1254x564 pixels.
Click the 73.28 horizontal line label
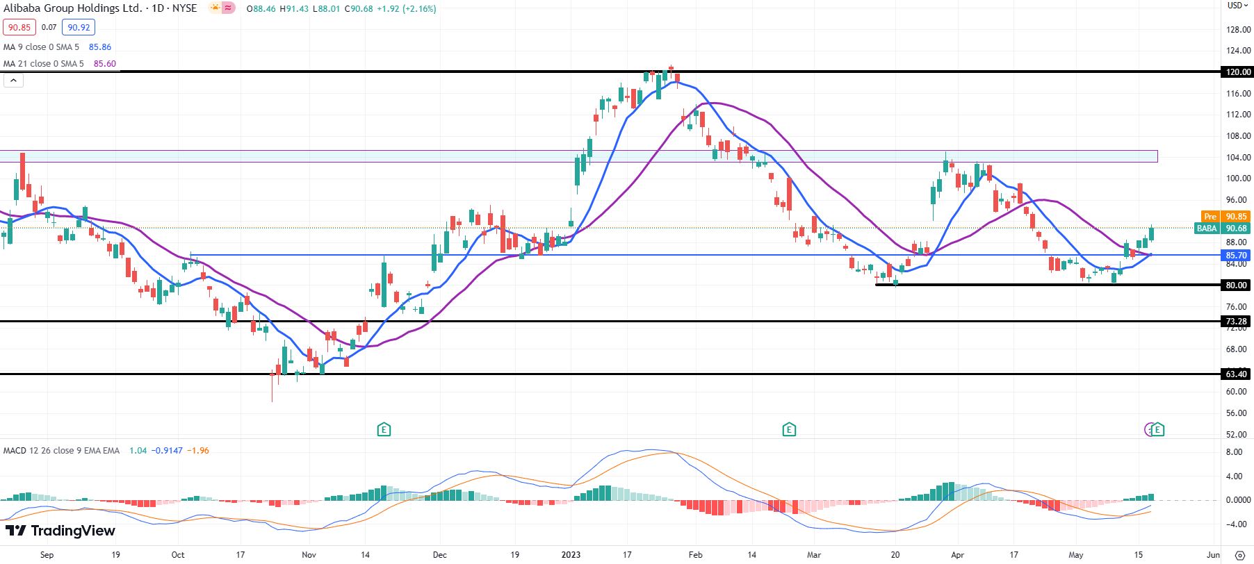[1237, 322]
